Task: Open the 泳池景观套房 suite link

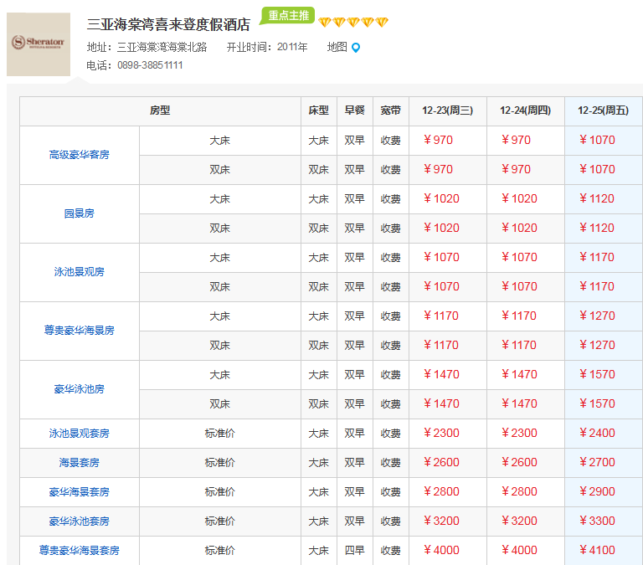Action: pos(80,434)
